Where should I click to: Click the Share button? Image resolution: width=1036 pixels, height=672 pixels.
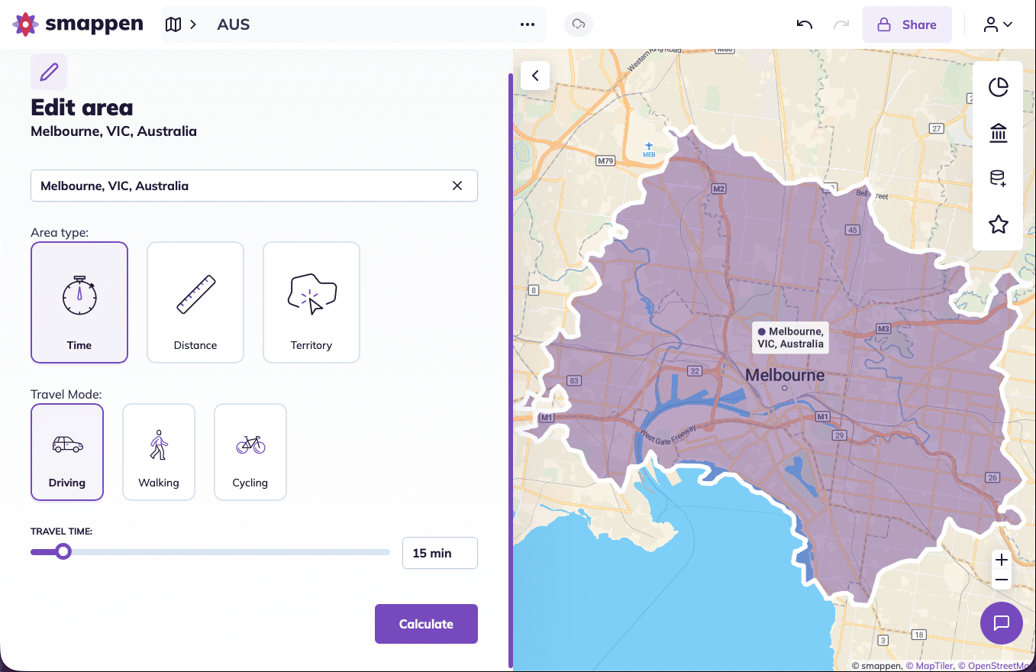tap(907, 24)
